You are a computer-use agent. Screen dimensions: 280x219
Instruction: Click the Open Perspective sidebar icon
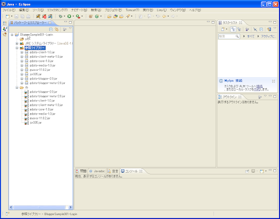click(5, 23)
